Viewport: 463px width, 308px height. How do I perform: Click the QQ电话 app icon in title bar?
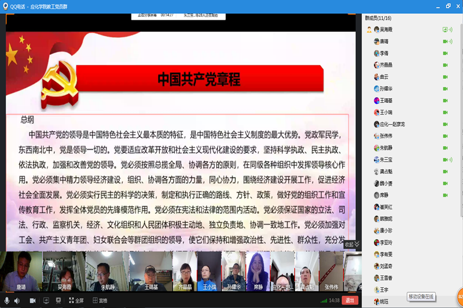pos(5,6)
